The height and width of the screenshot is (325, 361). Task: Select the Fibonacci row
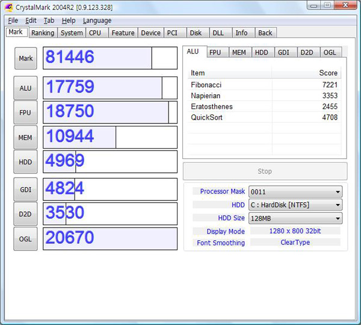coord(264,85)
